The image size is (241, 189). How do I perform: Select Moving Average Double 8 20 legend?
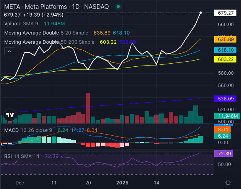pos(48,33)
